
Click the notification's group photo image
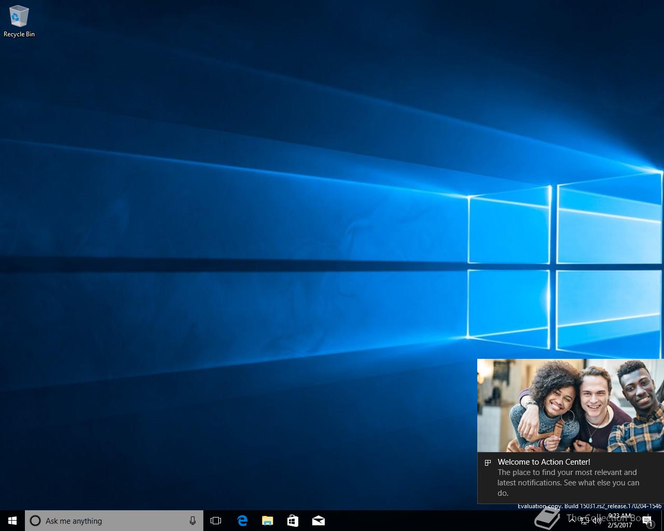[x=571, y=406]
